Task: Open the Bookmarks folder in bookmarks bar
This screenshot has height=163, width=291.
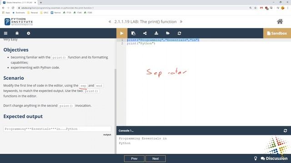Action: pyautogui.click(x=19, y=13)
